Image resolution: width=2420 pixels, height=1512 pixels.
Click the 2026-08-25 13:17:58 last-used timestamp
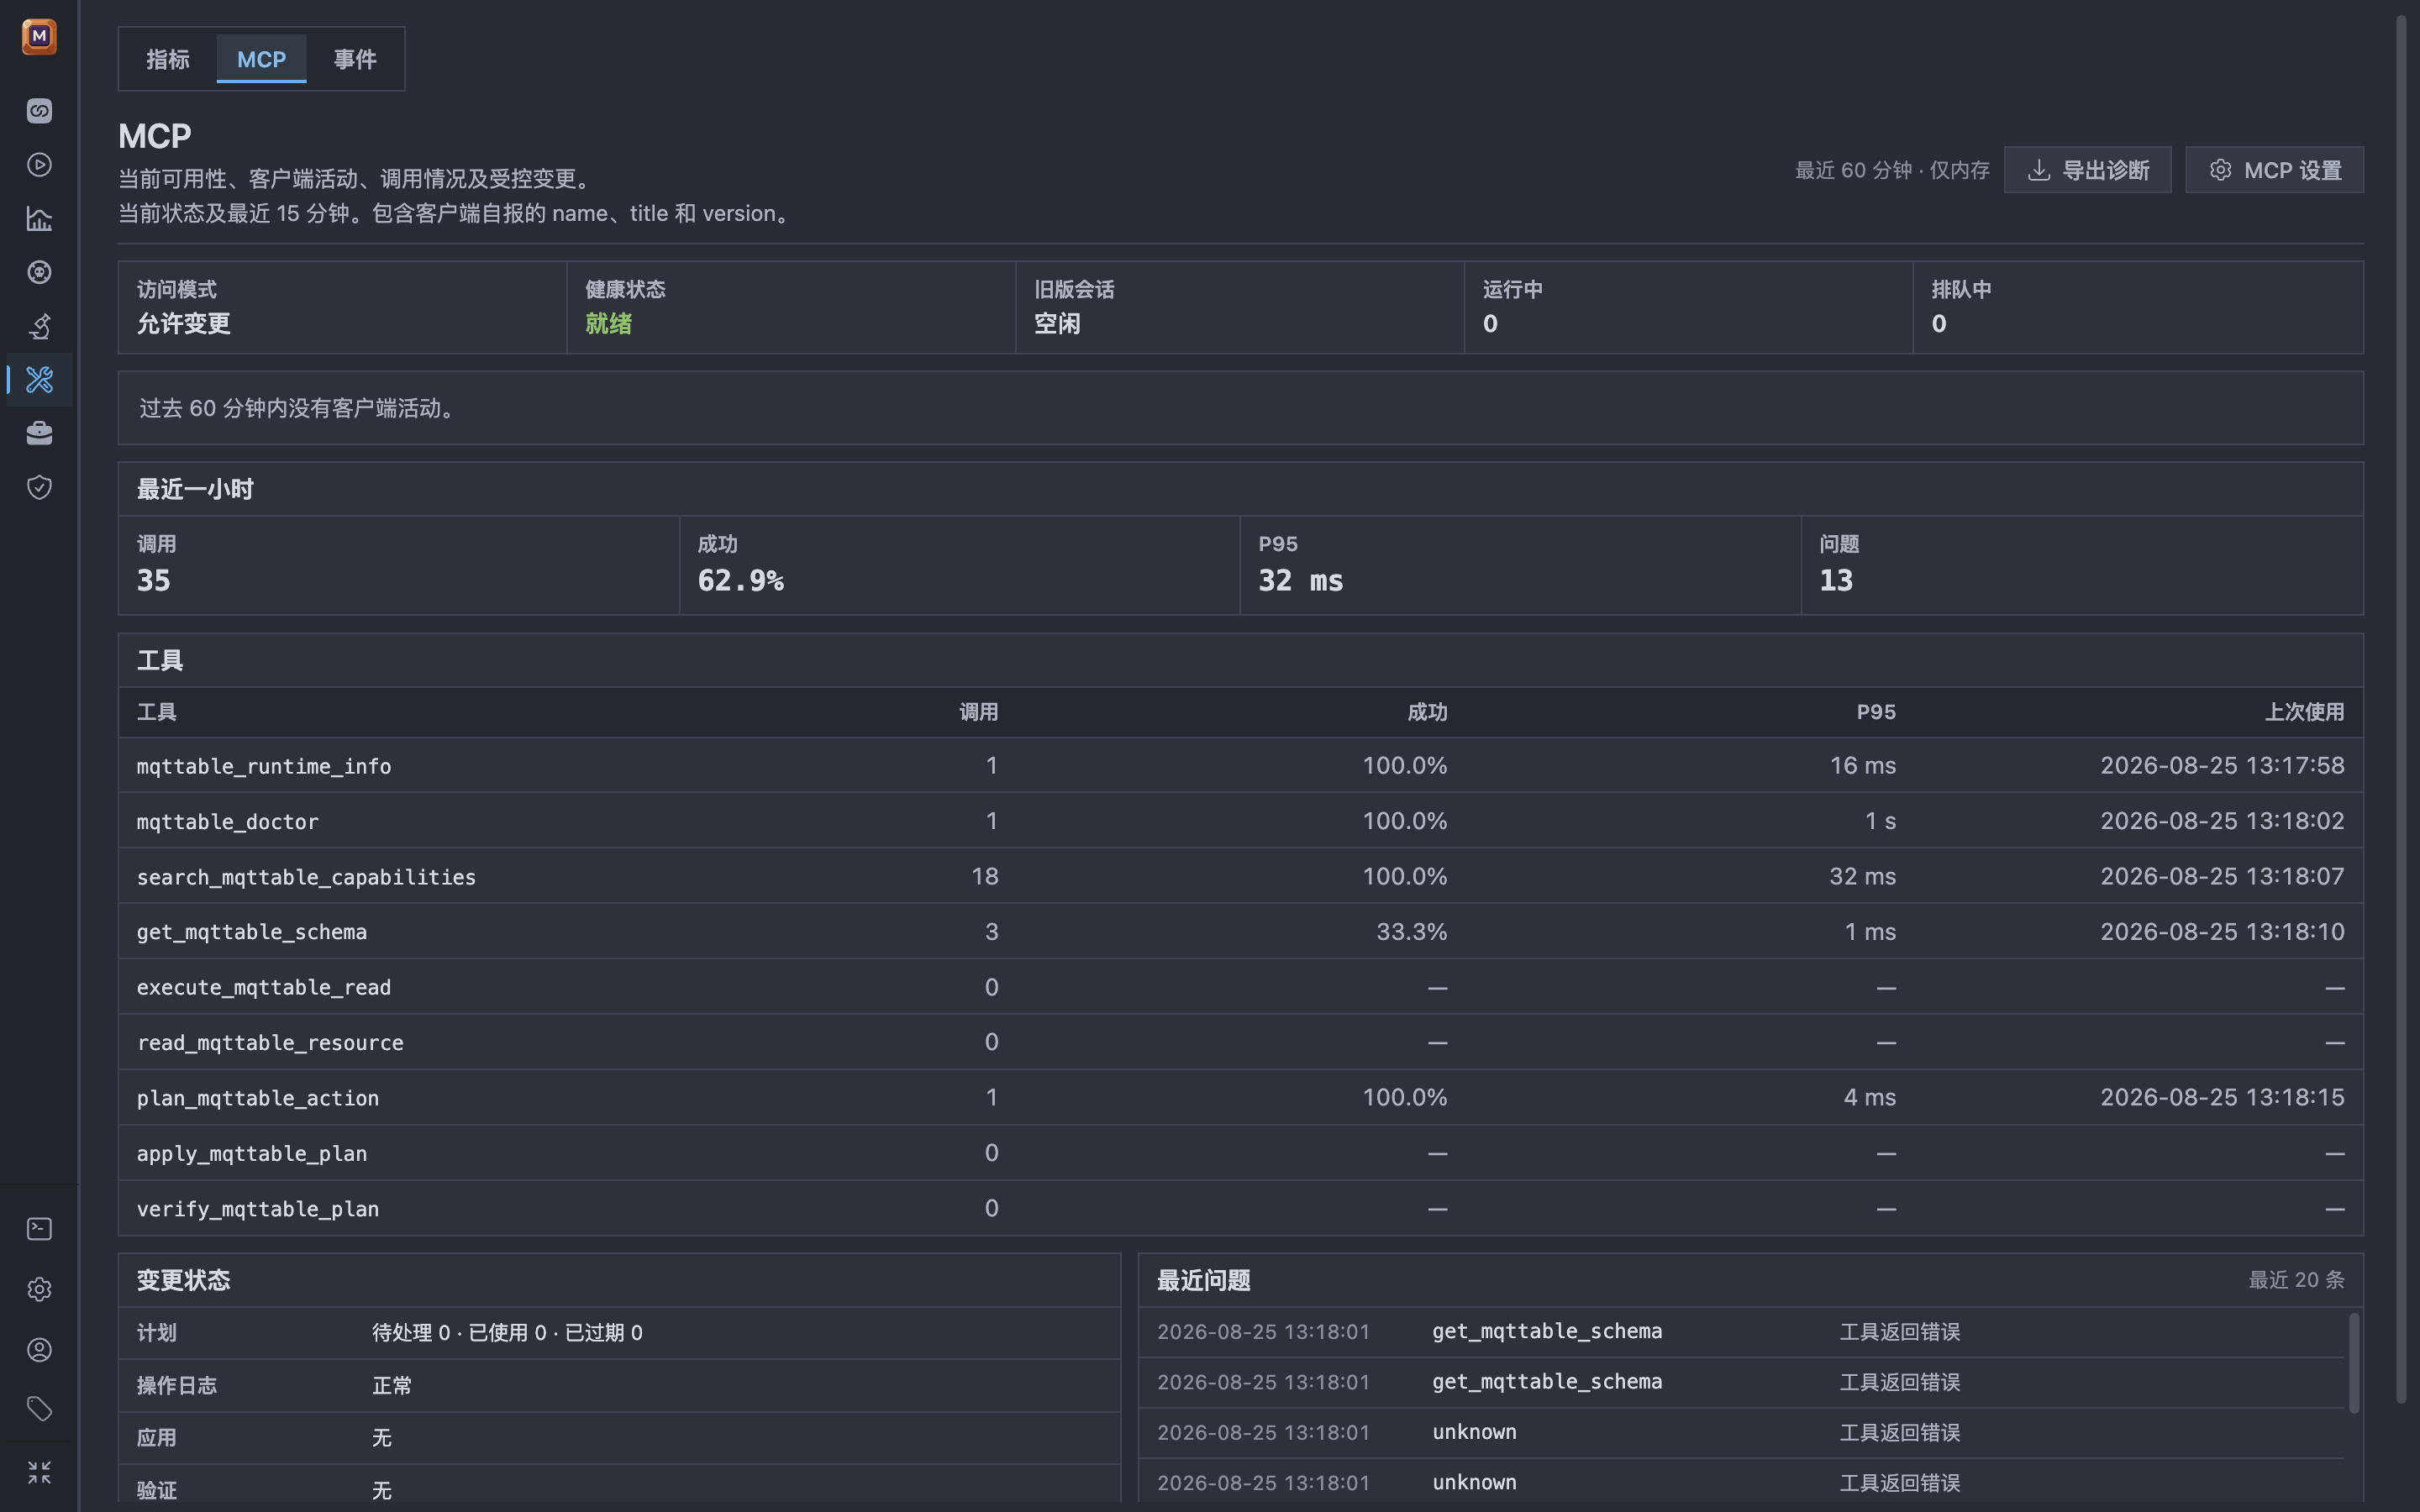click(2222, 766)
